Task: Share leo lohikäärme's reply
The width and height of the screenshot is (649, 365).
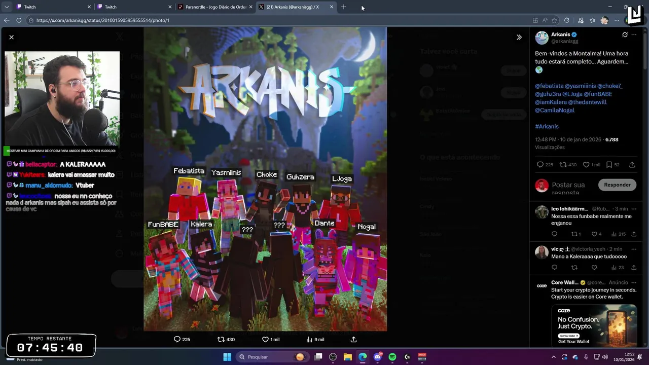Action: click(x=634, y=234)
